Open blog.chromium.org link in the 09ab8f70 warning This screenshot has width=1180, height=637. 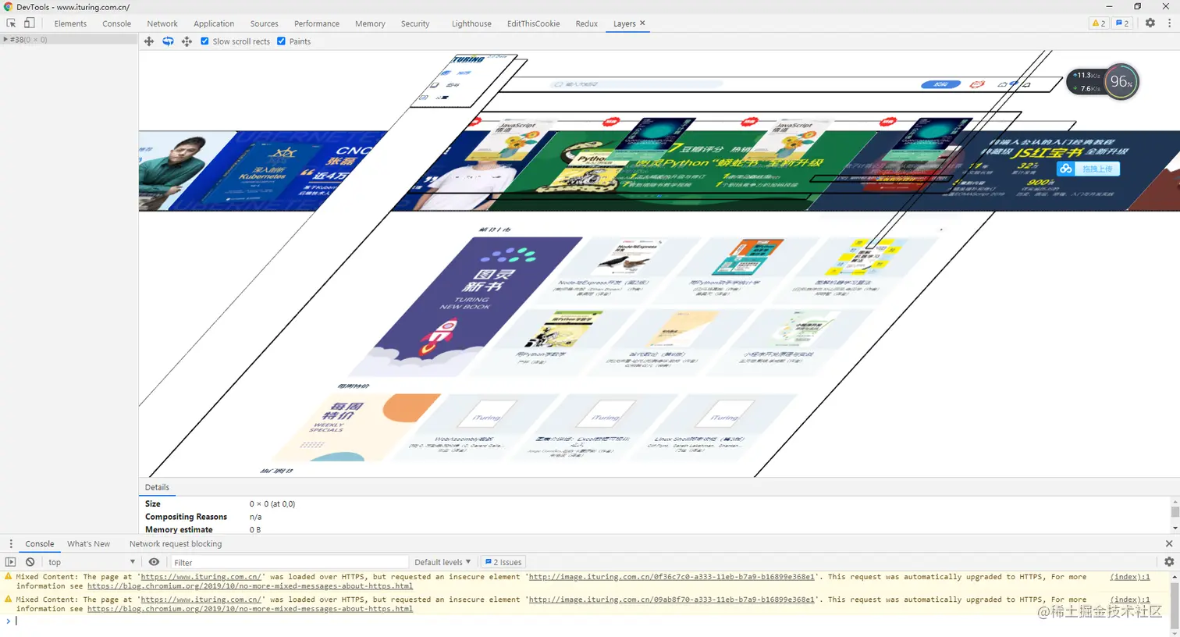(250, 609)
